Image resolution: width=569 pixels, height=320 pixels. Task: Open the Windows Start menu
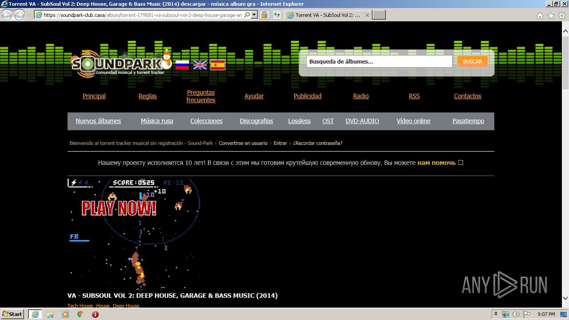click(x=12, y=314)
